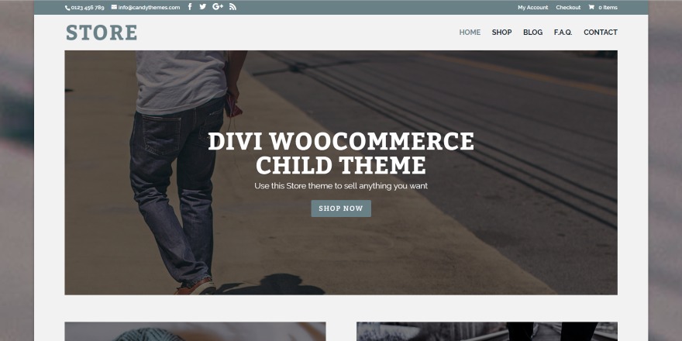Click the 0 Items cart text
This screenshot has width=682, height=341.
tap(608, 8)
